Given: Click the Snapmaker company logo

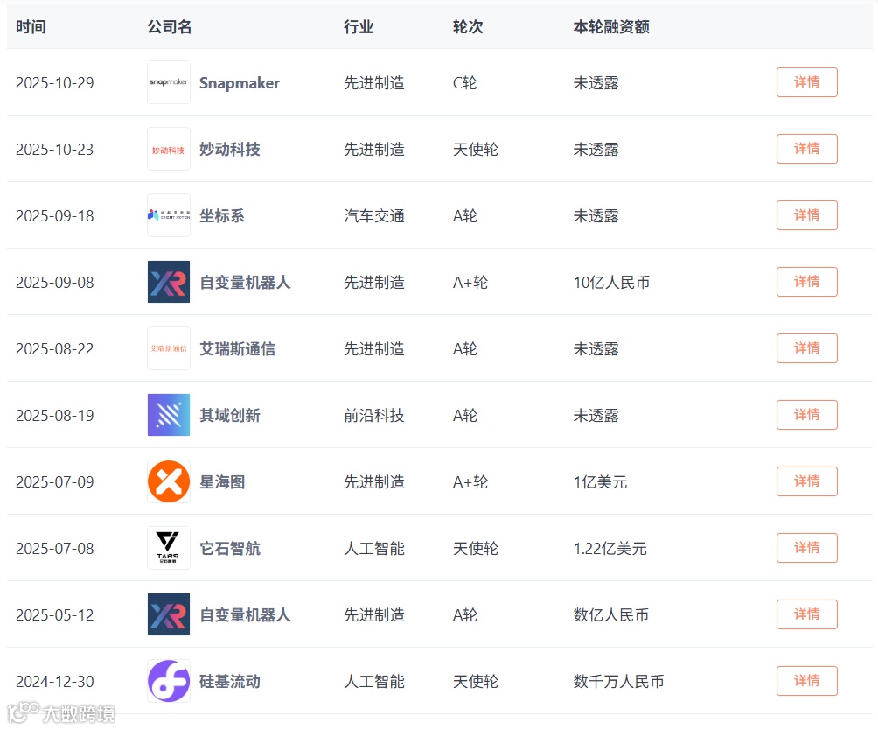Looking at the screenshot, I should (169, 82).
